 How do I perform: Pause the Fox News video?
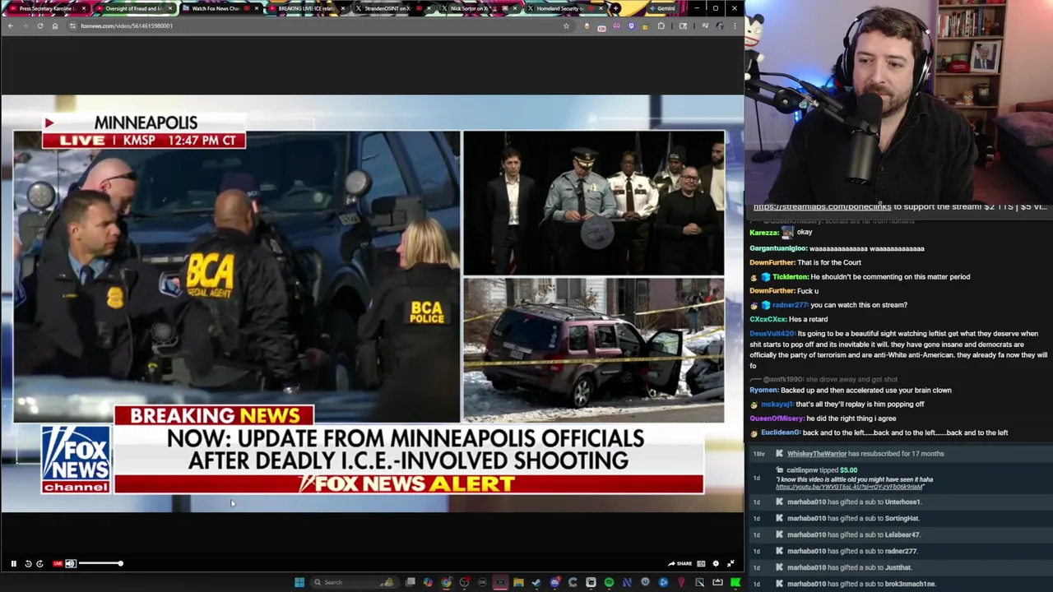click(x=13, y=563)
